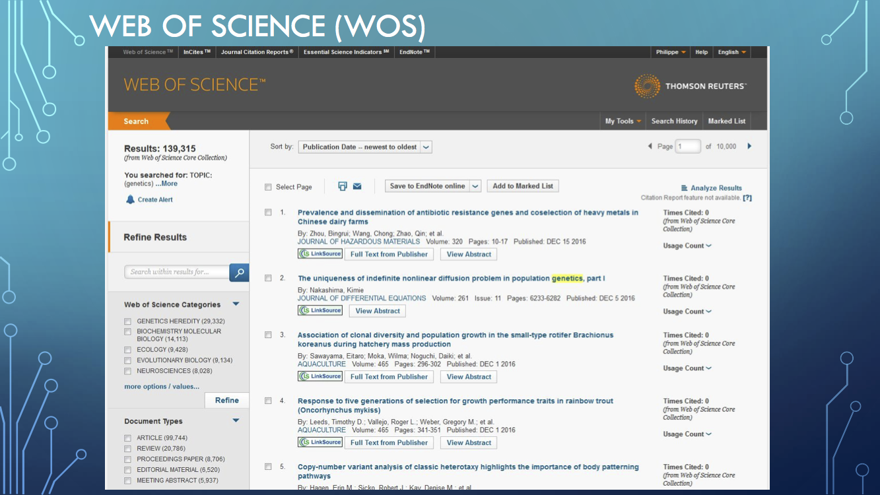Click the Create Alert bell icon
880x495 pixels.
(x=130, y=199)
